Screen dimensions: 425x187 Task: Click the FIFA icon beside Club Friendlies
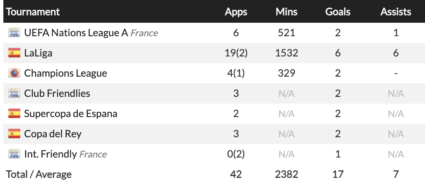coord(14,93)
